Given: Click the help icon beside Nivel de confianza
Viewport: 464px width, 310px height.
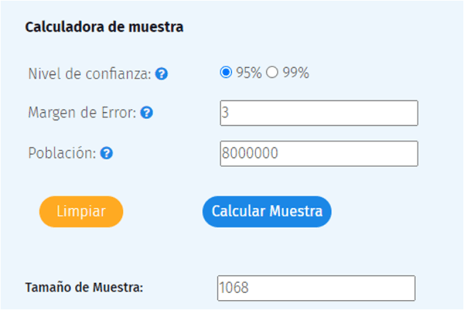Looking at the screenshot, I should tap(161, 74).
